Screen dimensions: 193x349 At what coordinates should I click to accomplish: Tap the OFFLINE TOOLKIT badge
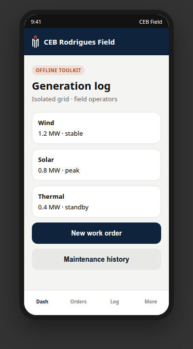(x=58, y=70)
